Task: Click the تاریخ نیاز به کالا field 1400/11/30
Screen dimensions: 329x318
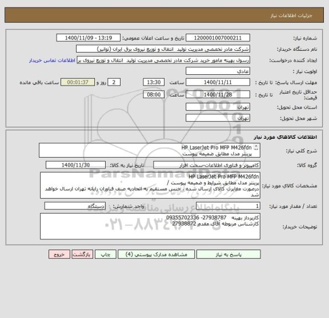Action: [75, 165]
